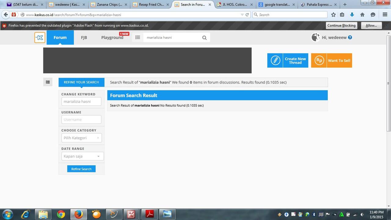Click Create New Thread button
The image size is (391, 220).
[288, 61]
